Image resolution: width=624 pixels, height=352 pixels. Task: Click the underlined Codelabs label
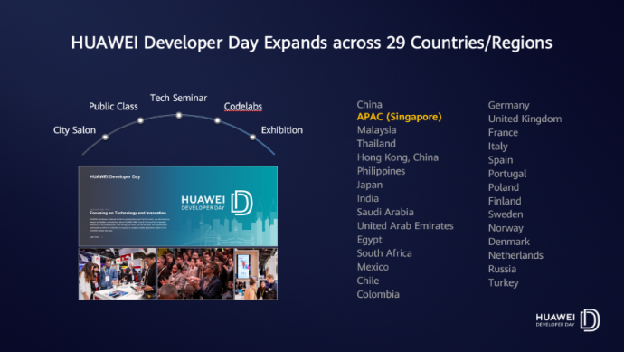(x=242, y=106)
